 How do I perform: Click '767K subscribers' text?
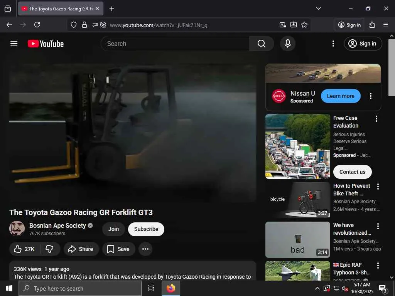(47, 234)
